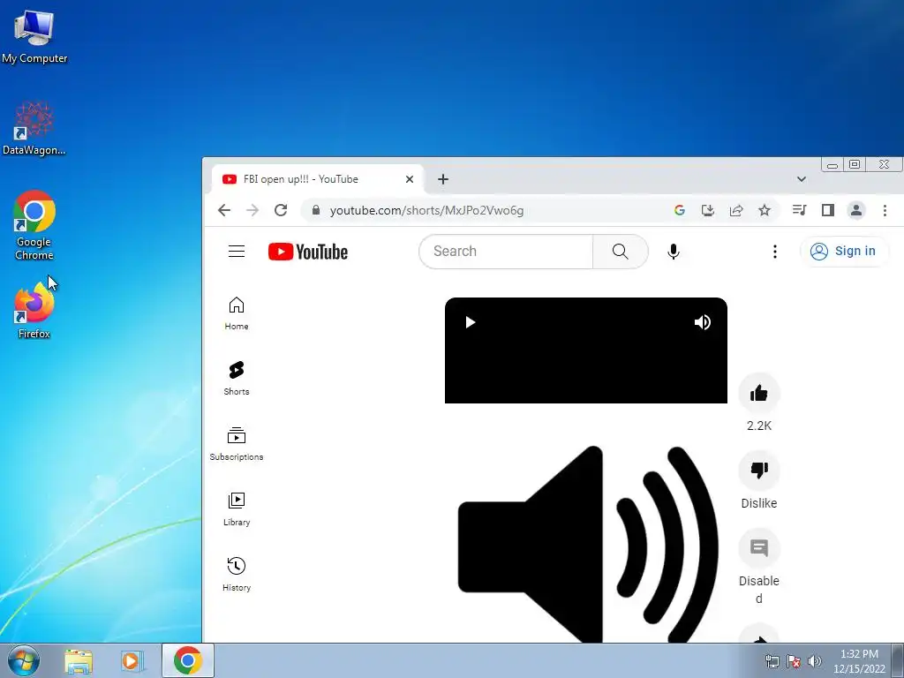View site info via padlock icon

(x=316, y=210)
